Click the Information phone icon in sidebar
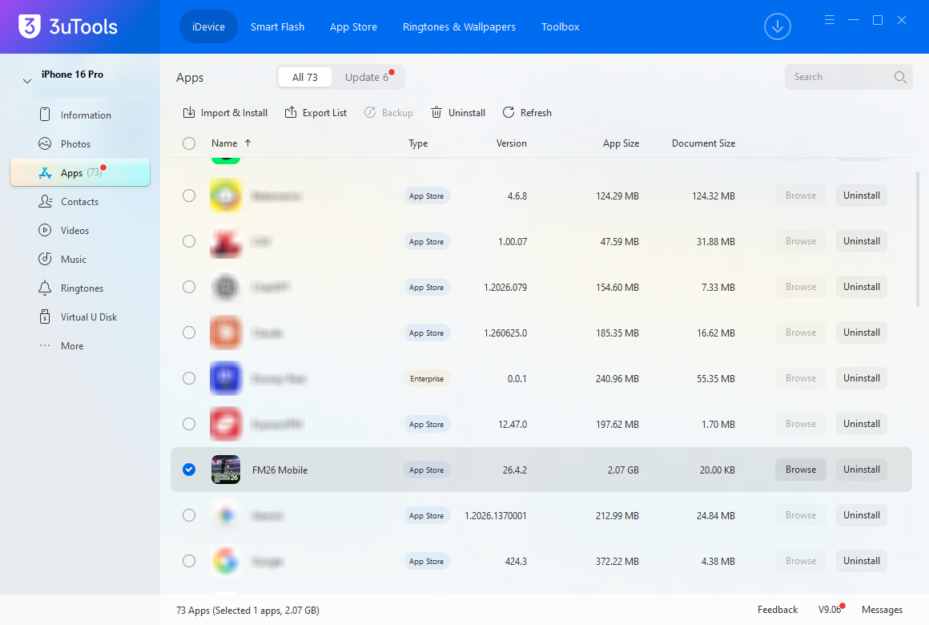Viewport: 929px width, 625px height. pyautogui.click(x=45, y=115)
